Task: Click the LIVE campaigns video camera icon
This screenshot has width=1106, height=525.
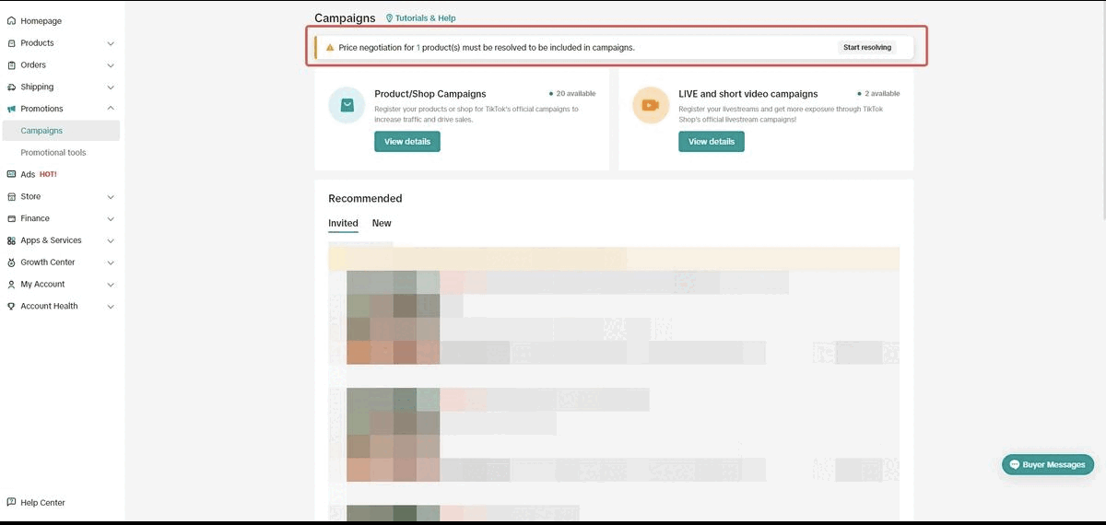Action: click(651, 105)
